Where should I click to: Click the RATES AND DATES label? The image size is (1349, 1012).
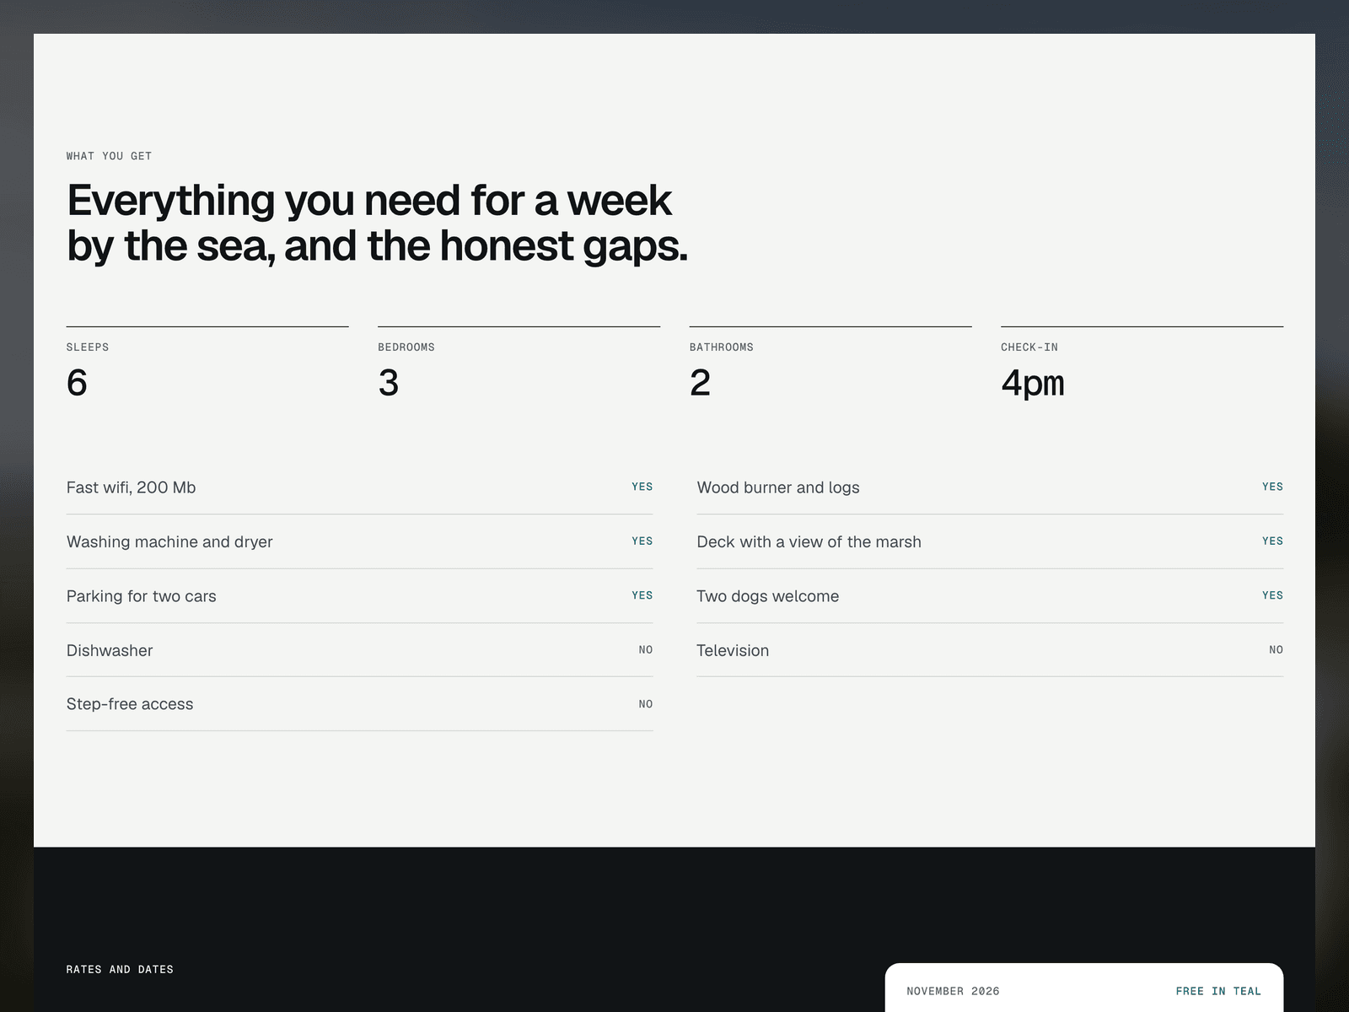coord(120,970)
